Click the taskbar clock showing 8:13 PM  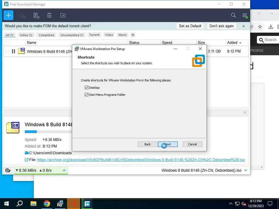tap(256, 204)
